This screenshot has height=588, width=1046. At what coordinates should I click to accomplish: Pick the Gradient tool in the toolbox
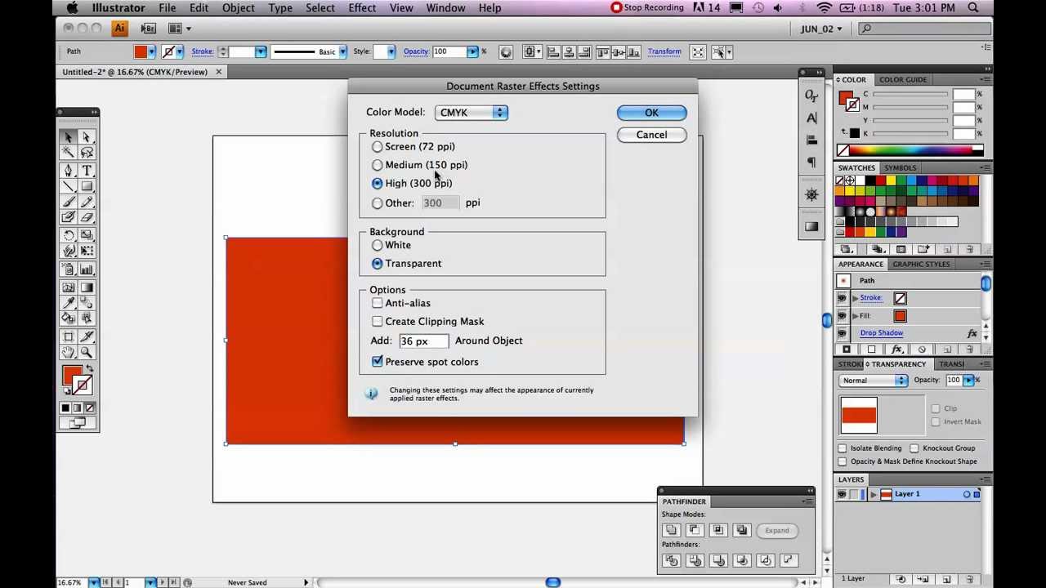pyautogui.click(x=87, y=287)
